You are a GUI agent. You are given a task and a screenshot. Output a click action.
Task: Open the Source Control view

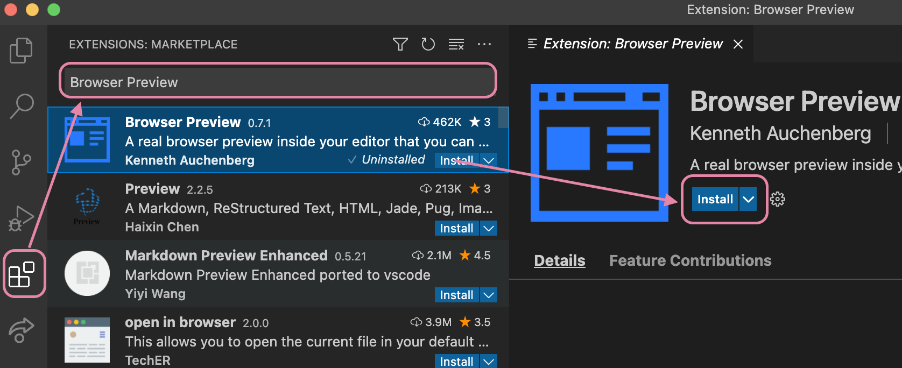pos(22,162)
